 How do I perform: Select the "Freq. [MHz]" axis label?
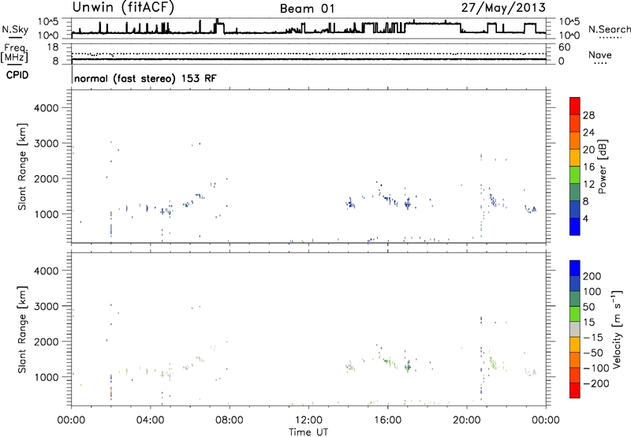tap(15, 53)
